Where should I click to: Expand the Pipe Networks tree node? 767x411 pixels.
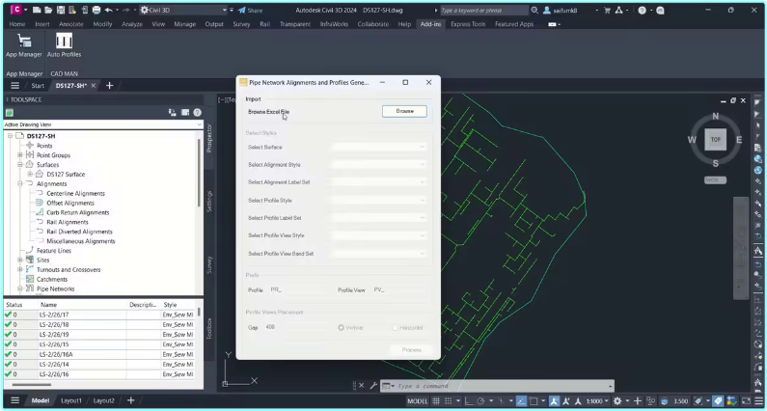tap(20, 288)
